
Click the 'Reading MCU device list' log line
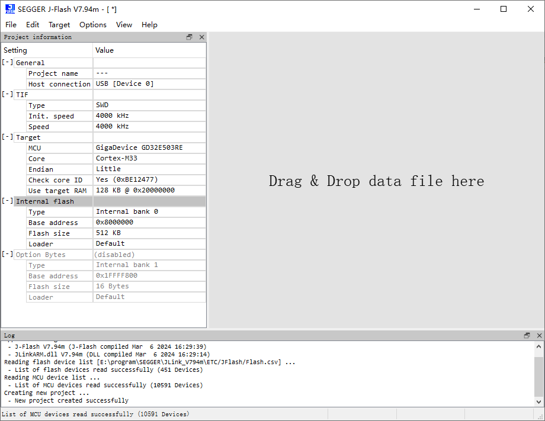52,377
